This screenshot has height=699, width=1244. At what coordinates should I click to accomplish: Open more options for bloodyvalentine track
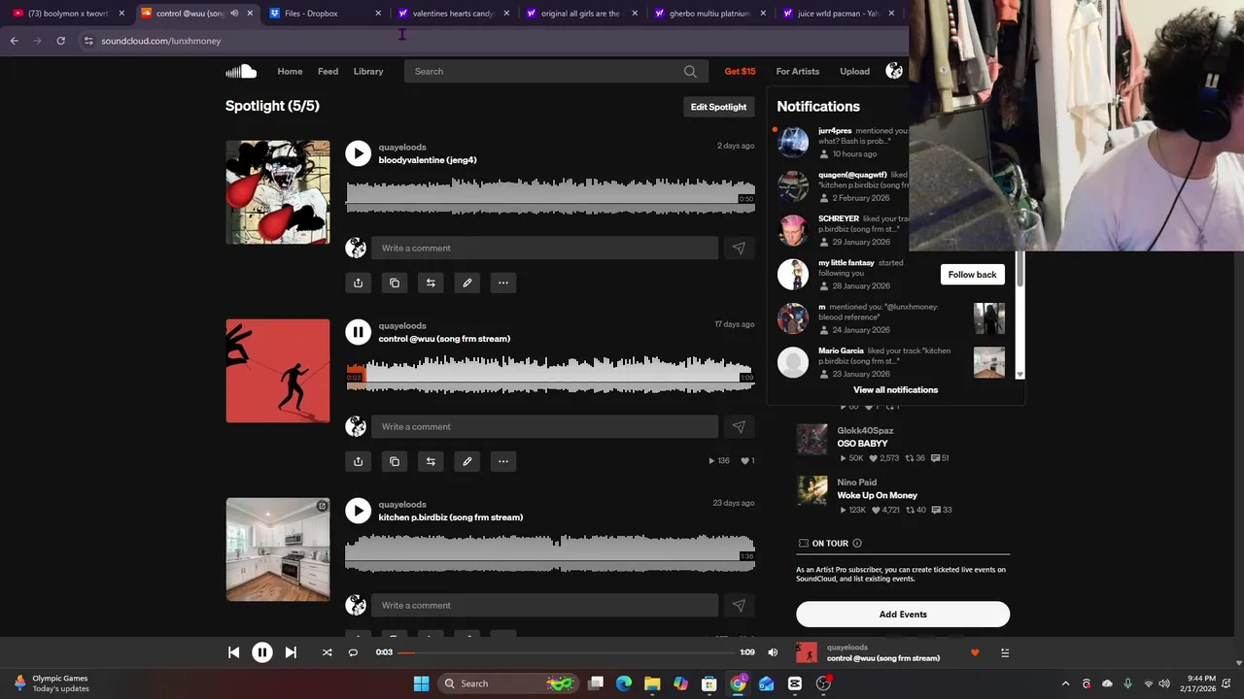click(503, 283)
